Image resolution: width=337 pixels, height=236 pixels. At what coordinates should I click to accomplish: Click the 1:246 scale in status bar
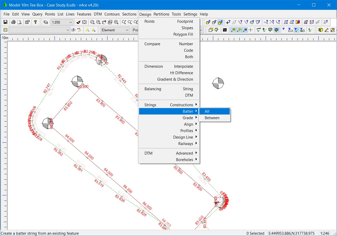325,233
